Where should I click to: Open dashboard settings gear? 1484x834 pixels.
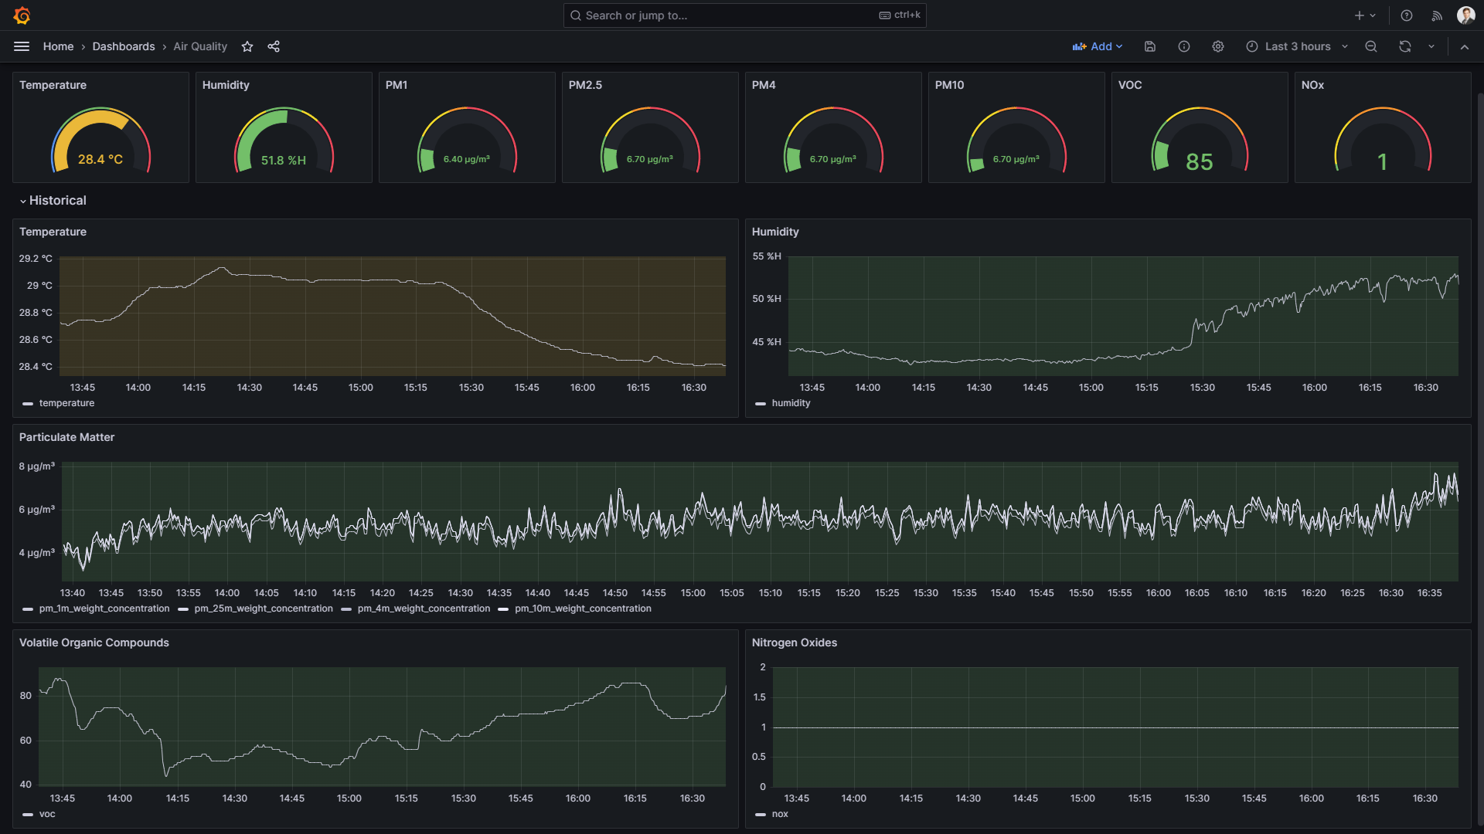click(1218, 46)
